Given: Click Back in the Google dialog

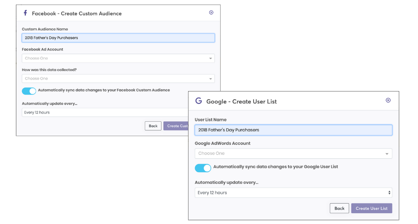Looking at the screenshot, I should [339, 208].
